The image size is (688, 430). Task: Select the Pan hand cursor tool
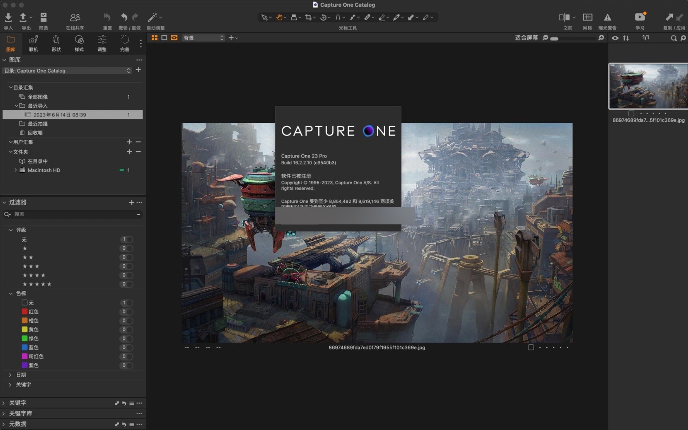coord(279,17)
